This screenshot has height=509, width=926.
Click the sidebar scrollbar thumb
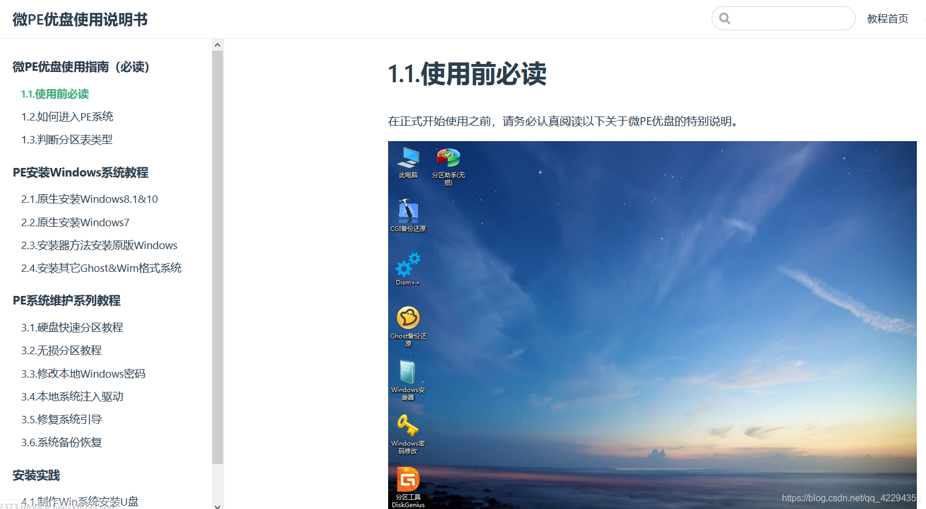click(217, 257)
